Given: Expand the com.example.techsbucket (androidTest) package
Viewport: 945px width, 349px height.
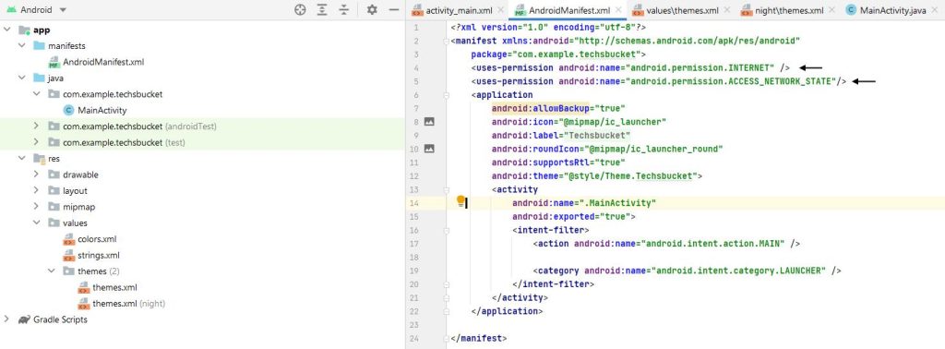Looking at the screenshot, I should click(36, 126).
